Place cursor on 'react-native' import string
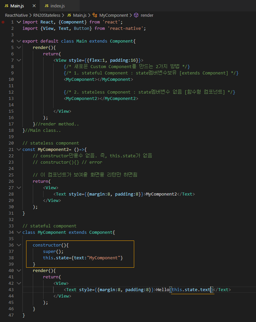The image size is (256, 322). point(125,28)
